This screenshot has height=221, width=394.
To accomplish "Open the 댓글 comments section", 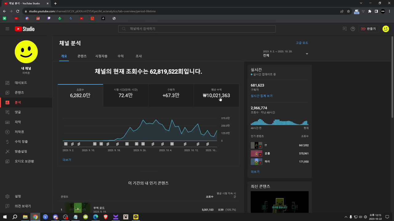I will coord(18,112).
